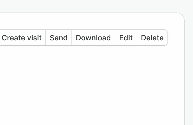This screenshot has width=193, height=125.
Task: Open edit mode with the Edit action
Action: 126,38
